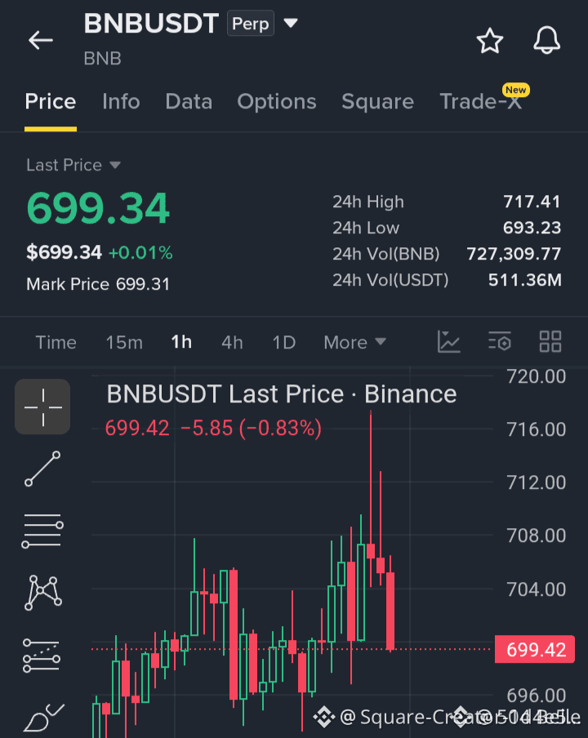Select the 4h chart interval
The width and height of the screenshot is (588, 738).
tap(232, 342)
